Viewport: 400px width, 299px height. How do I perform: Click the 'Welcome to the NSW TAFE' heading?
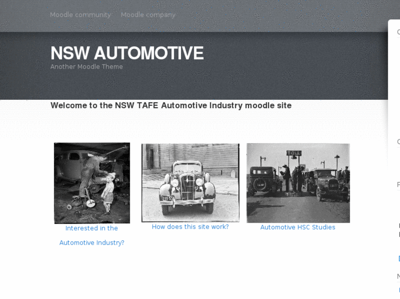pos(171,105)
